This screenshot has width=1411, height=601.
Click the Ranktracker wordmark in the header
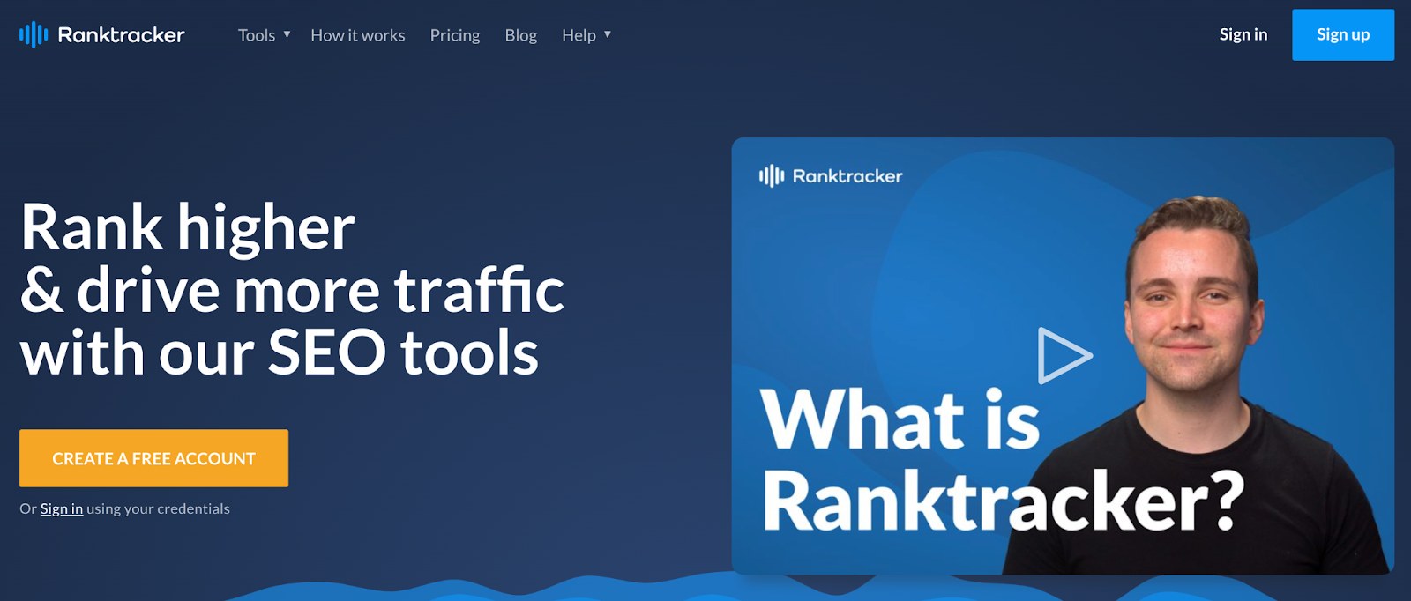121,35
